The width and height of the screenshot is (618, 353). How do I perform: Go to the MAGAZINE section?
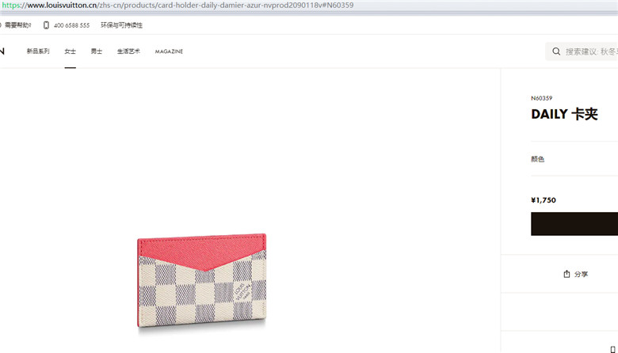click(169, 51)
